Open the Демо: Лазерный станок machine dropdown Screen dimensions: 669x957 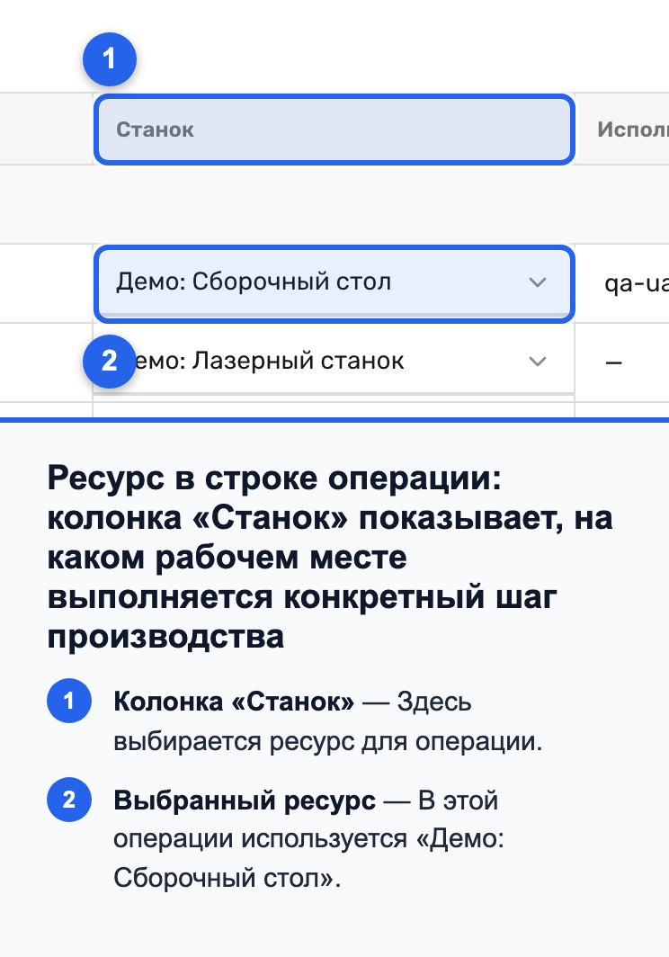point(334,362)
